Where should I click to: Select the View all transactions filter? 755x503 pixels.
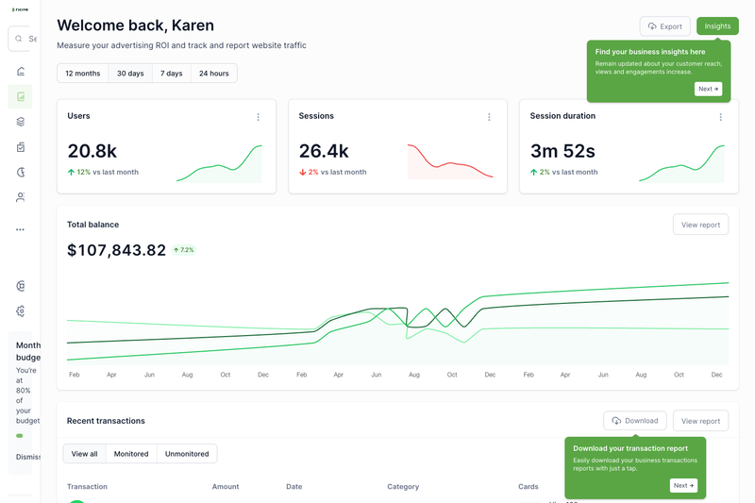(84, 454)
